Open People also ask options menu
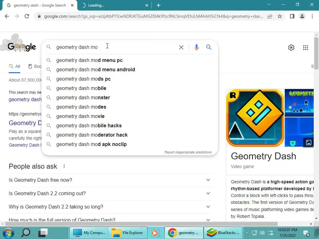This screenshot has width=319, height=239. click(x=64, y=166)
